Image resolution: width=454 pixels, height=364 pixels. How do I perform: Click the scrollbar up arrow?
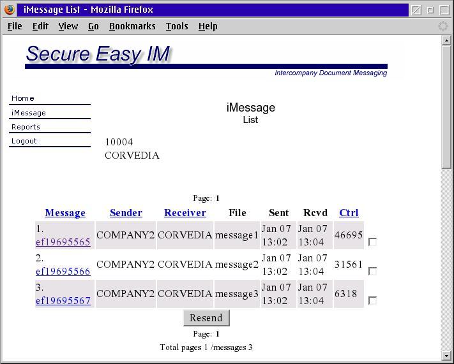click(x=446, y=41)
